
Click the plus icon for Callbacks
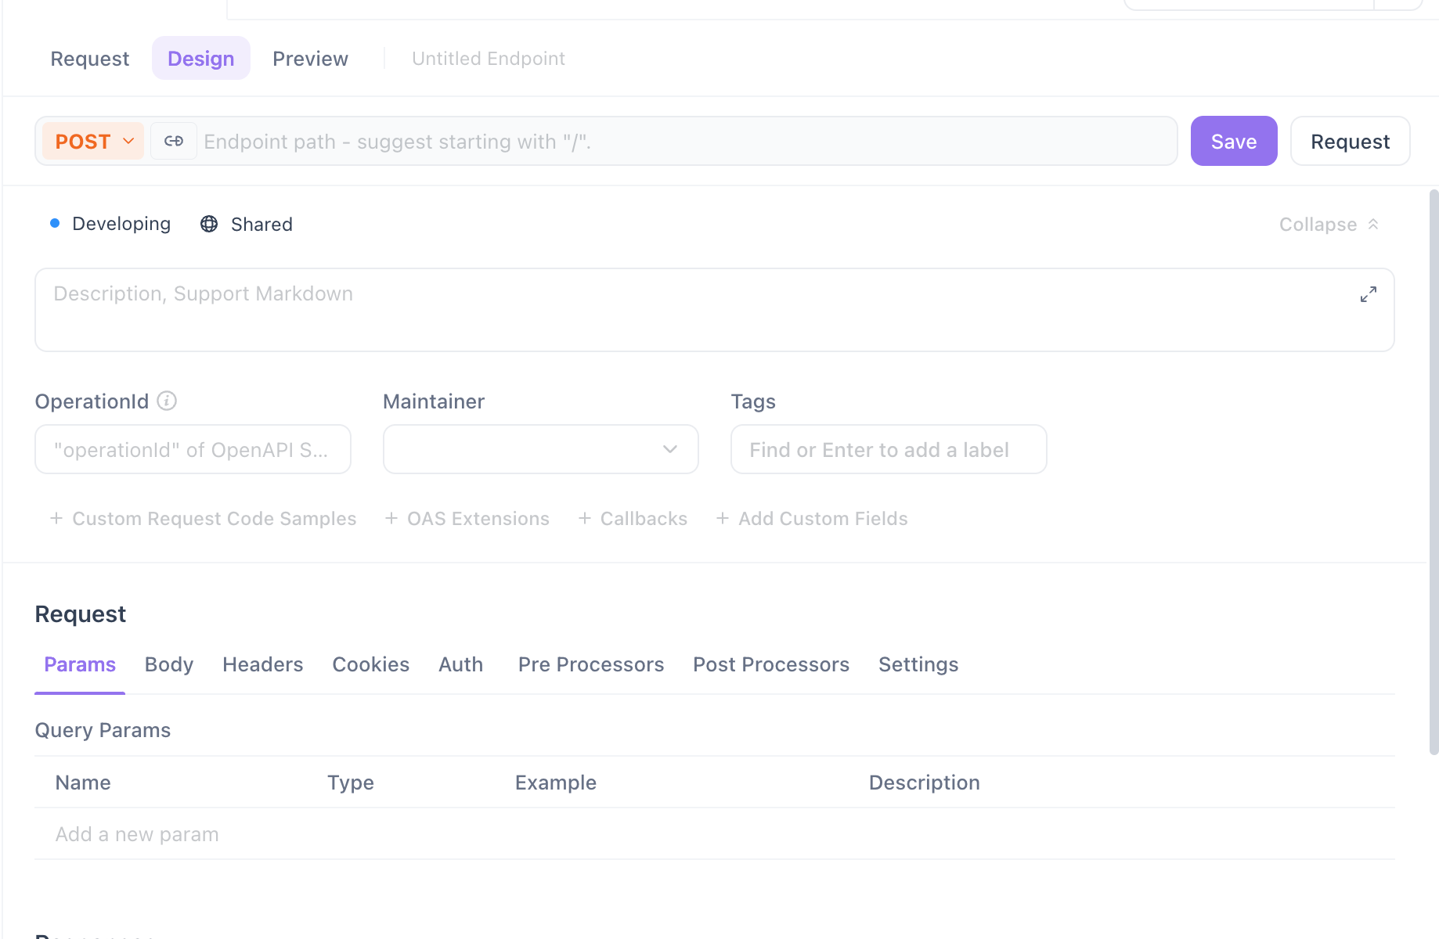tap(584, 518)
